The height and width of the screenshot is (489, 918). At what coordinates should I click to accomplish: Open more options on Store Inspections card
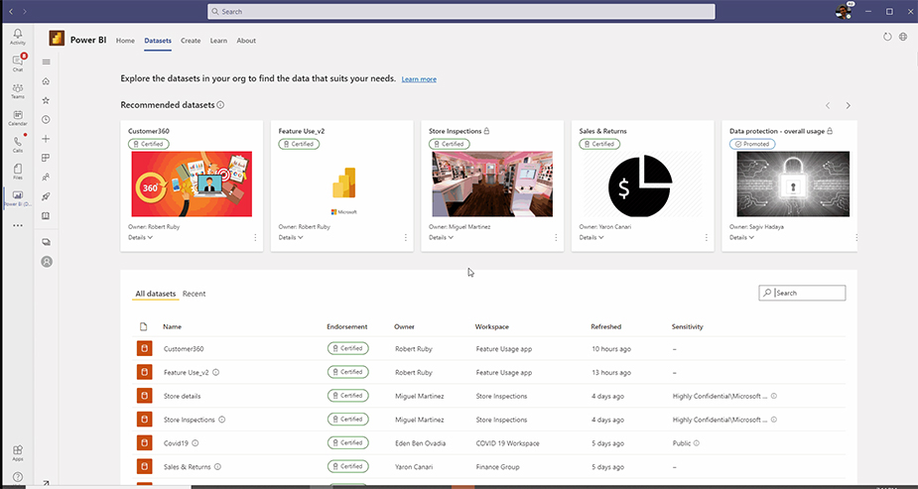coord(556,237)
